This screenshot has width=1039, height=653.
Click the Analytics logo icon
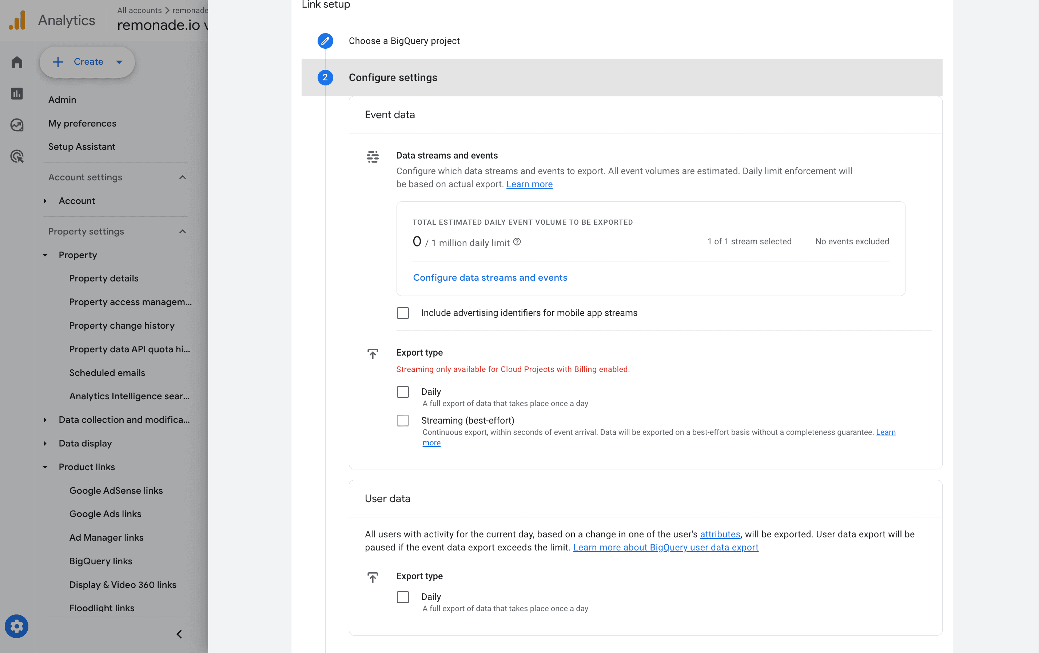tap(17, 20)
